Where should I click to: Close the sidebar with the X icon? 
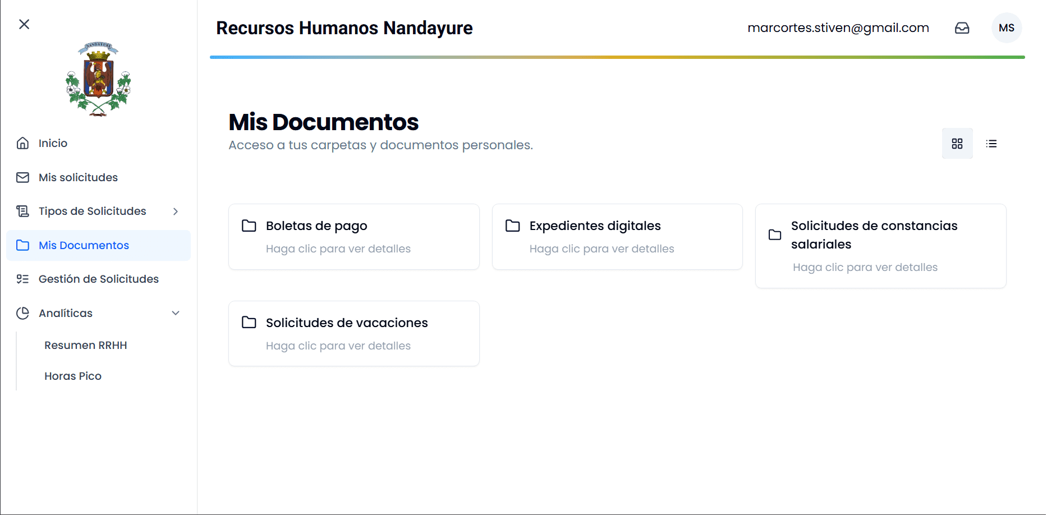pyautogui.click(x=24, y=24)
